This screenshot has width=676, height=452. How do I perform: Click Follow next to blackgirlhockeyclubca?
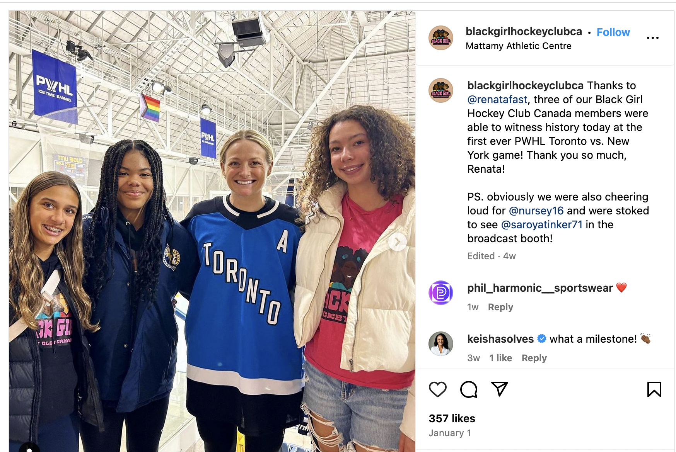tap(613, 32)
